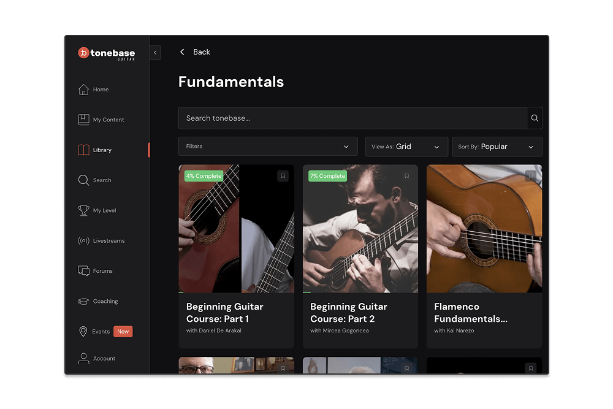Click the tonebase guitar logo
This screenshot has height=409, width=613.
[x=106, y=53]
